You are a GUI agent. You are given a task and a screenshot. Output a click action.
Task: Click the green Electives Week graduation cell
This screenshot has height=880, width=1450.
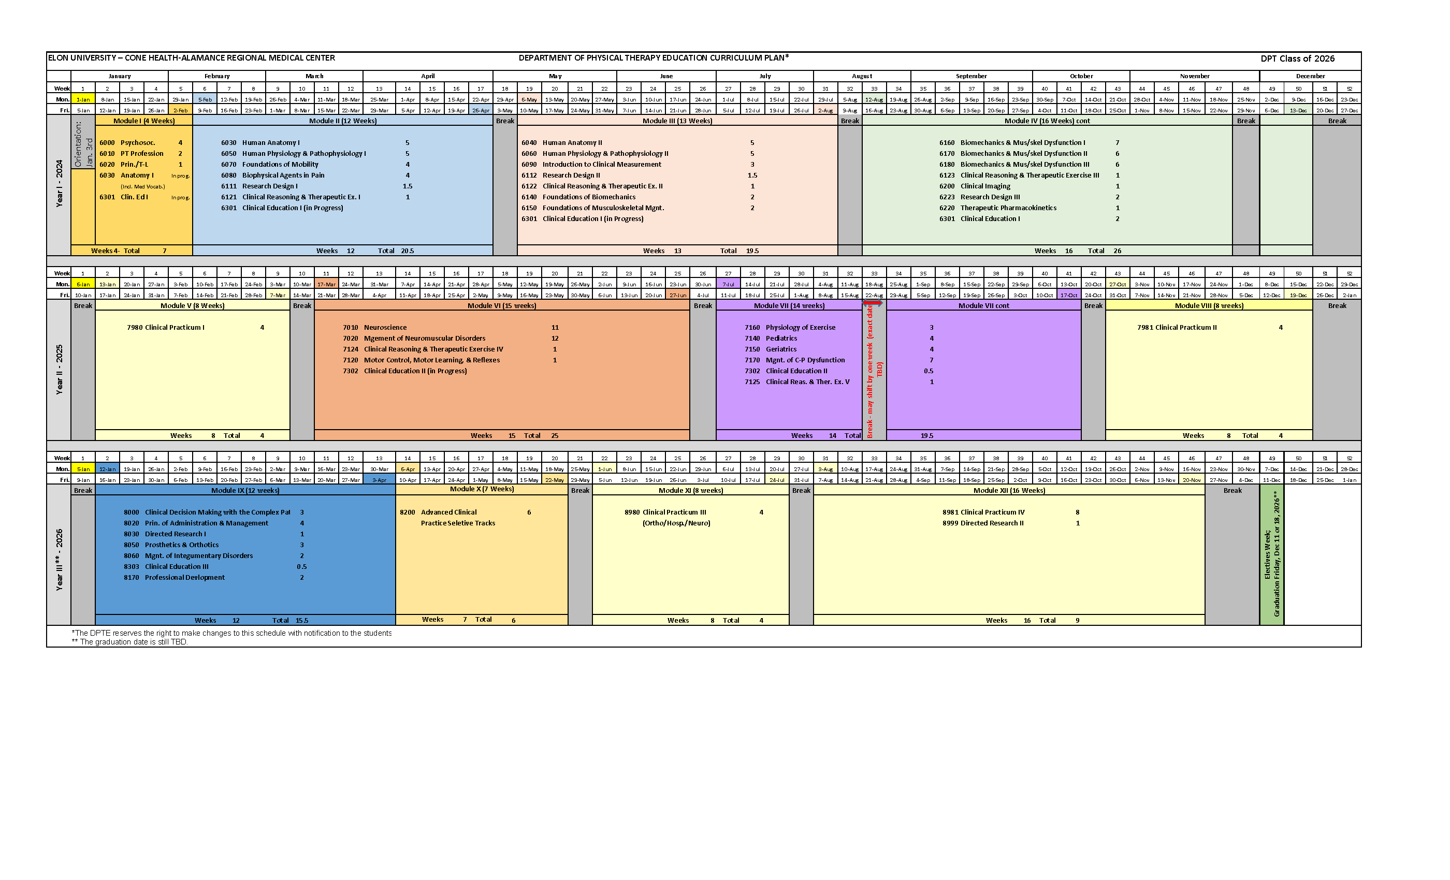pyautogui.click(x=1271, y=554)
